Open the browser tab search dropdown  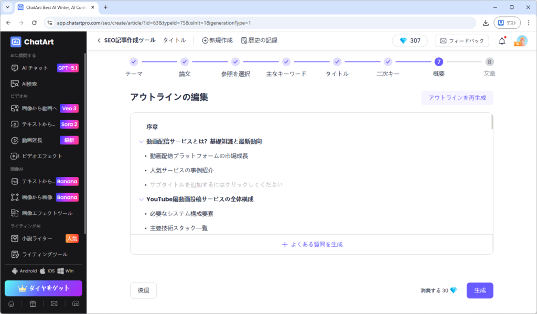click(x=7, y=7)
